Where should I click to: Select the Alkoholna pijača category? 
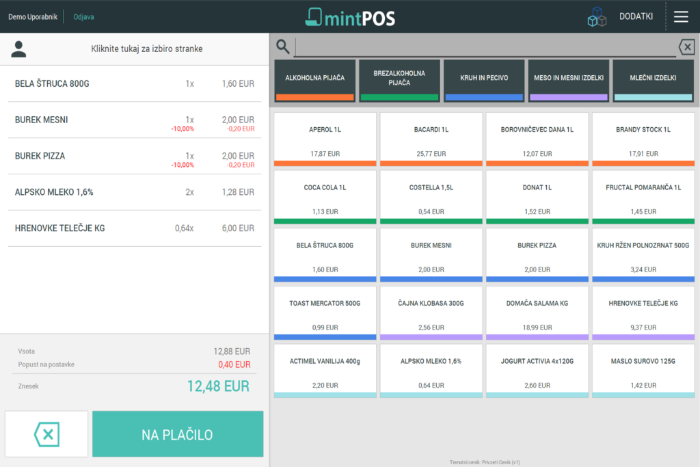tap(314, 81)
